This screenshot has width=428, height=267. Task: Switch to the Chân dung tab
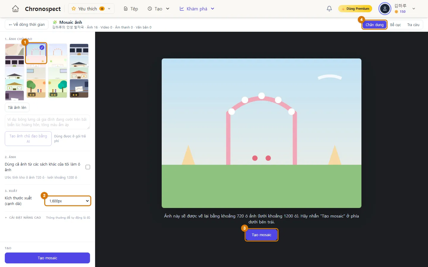[x=374, y=25]
